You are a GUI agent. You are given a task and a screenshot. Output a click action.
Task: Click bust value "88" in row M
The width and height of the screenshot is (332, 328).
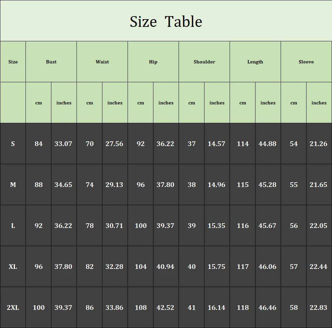[x=39, y=185]
